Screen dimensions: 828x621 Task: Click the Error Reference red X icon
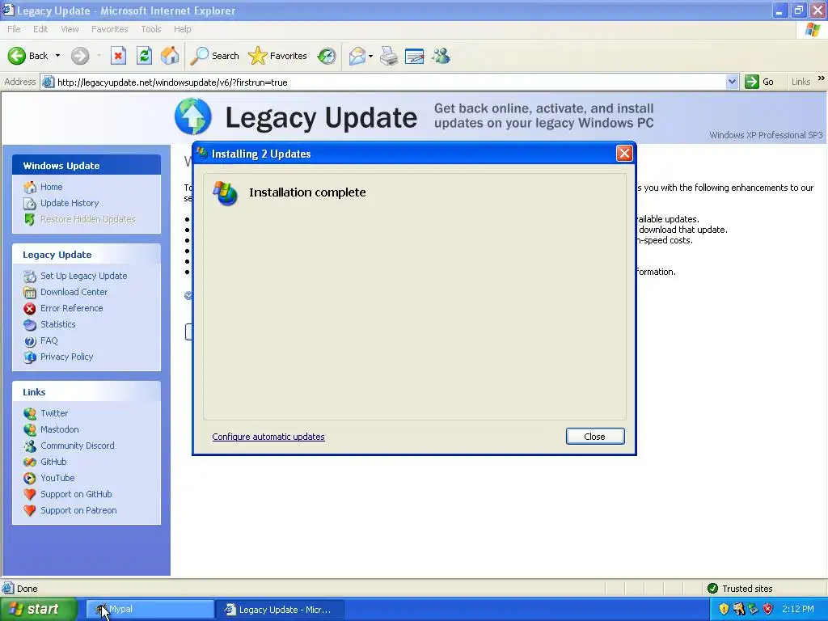[x=30, y=308]
